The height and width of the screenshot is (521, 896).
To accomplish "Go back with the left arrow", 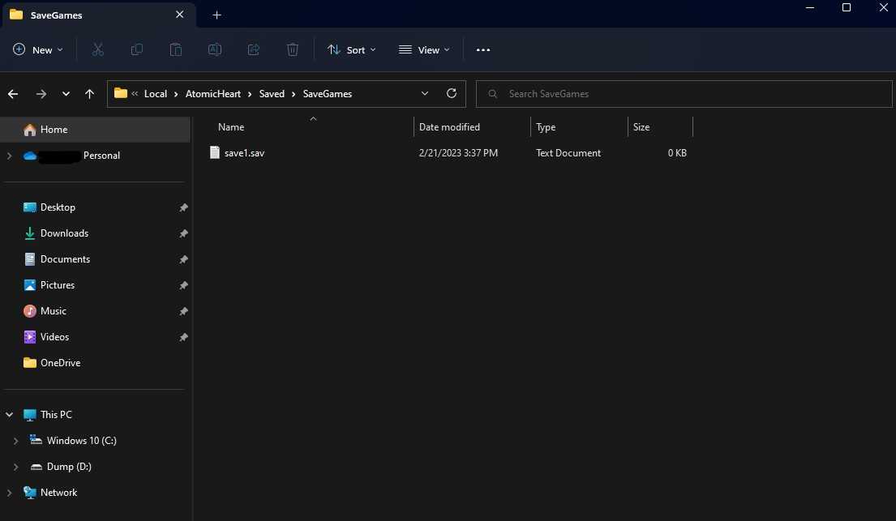I will tap(13, 94).
